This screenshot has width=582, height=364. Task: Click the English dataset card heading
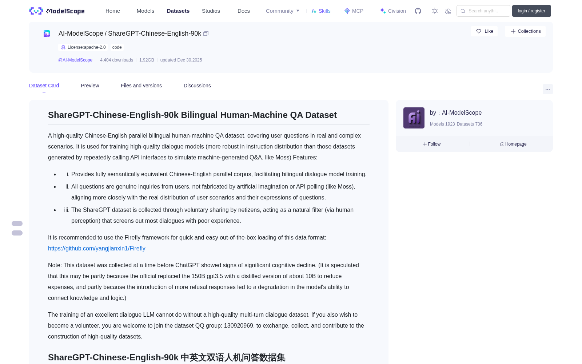(x=192, y=115)
